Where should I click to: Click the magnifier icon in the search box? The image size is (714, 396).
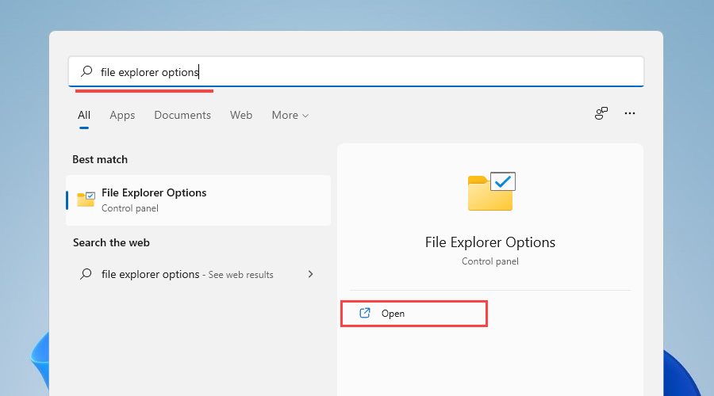point(86,72)
